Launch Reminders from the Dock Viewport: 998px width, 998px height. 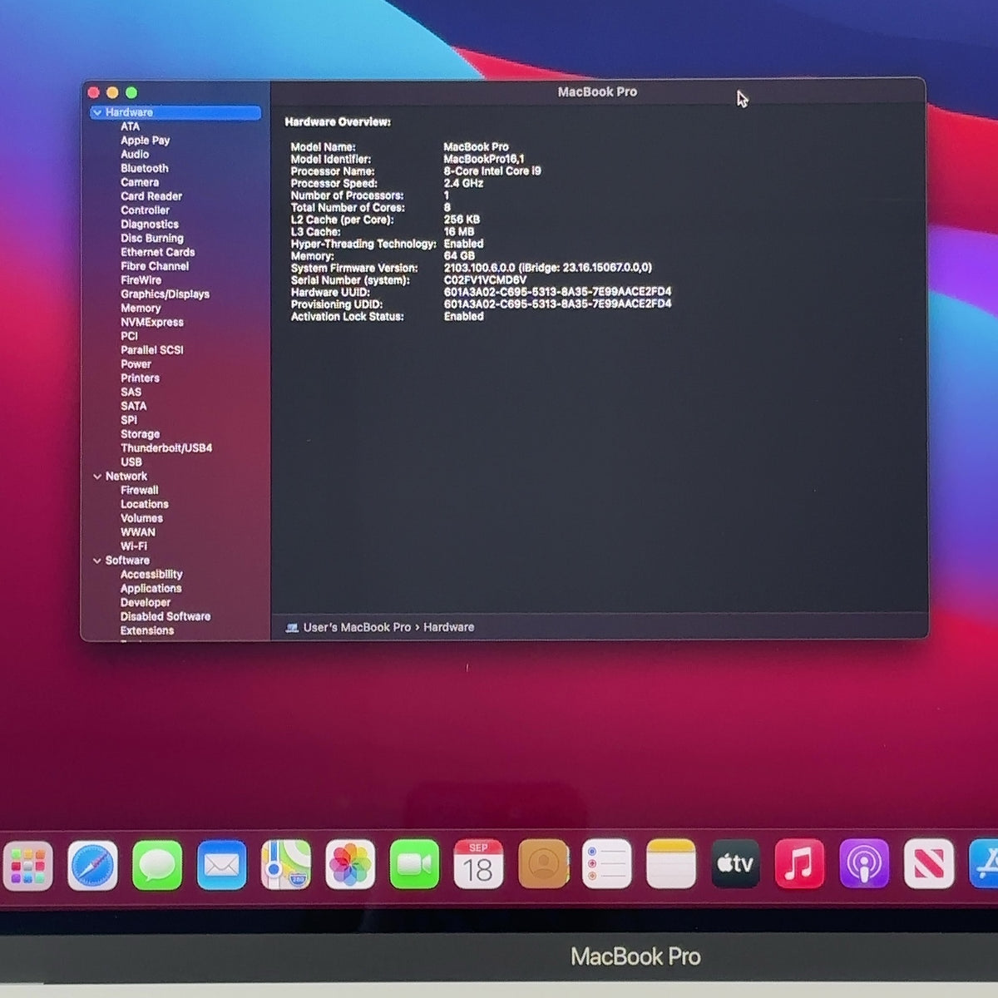coord(607,865)
